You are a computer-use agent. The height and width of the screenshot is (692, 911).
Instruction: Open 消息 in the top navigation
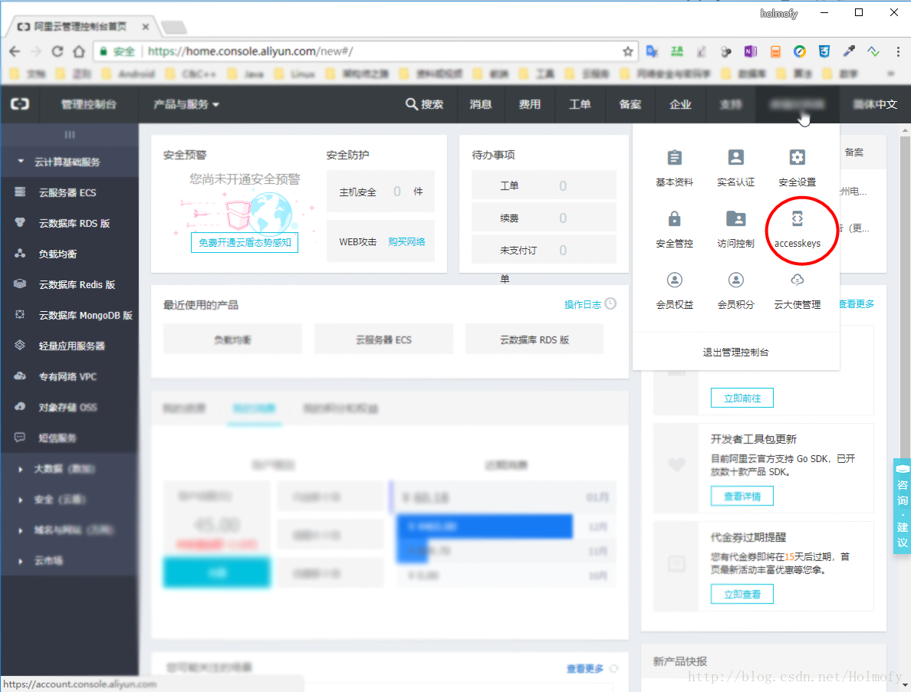(x=481, y=104)
